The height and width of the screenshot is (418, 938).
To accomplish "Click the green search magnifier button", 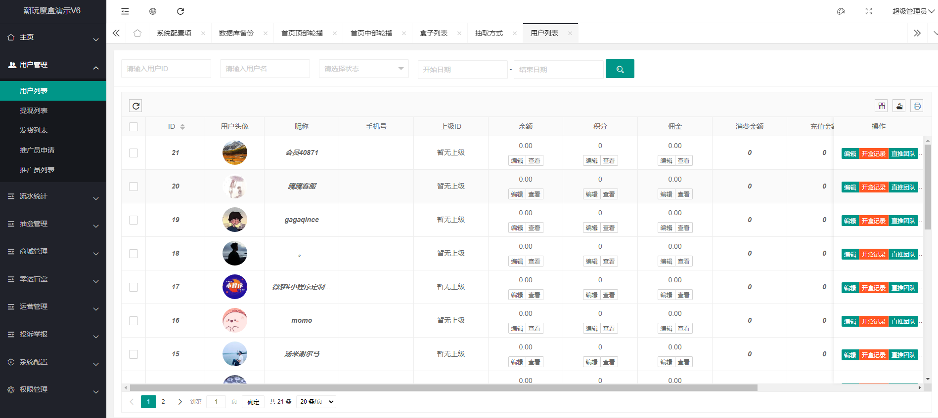I will click(x=620, y=69).
